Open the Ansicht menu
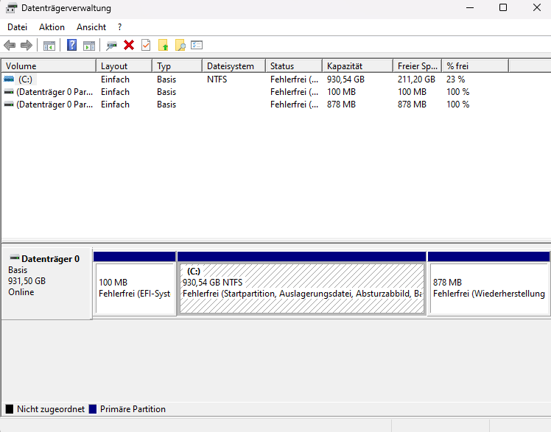This screenshot has width=551, height=432. (x=91, y=27)
